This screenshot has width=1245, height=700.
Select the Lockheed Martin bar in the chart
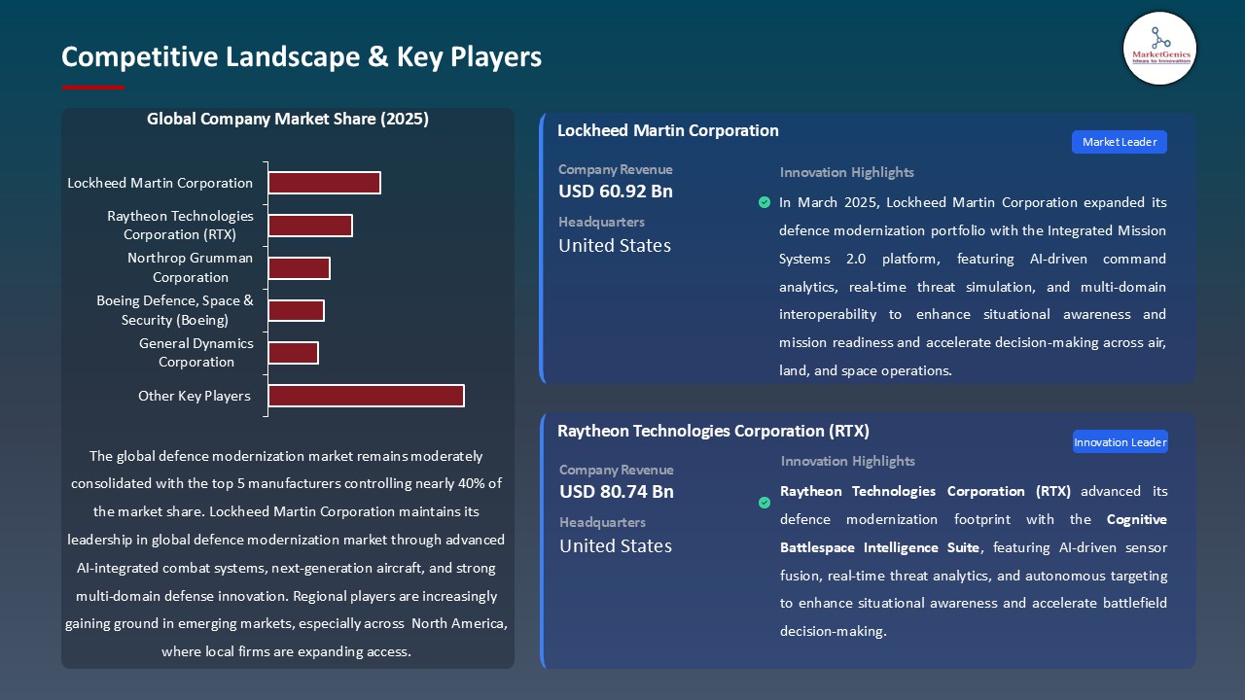(324, 182)
